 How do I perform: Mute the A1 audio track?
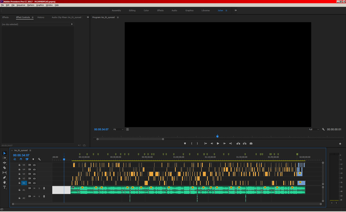[x=34, y=188]
